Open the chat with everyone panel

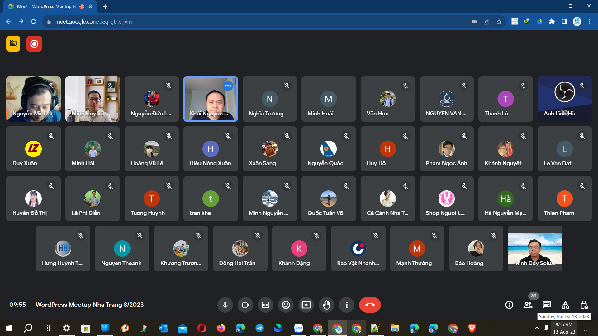tap(547, 305)
